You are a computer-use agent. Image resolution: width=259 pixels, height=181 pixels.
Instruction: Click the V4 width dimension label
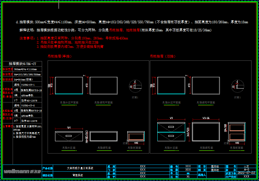(x=69, y=128)
